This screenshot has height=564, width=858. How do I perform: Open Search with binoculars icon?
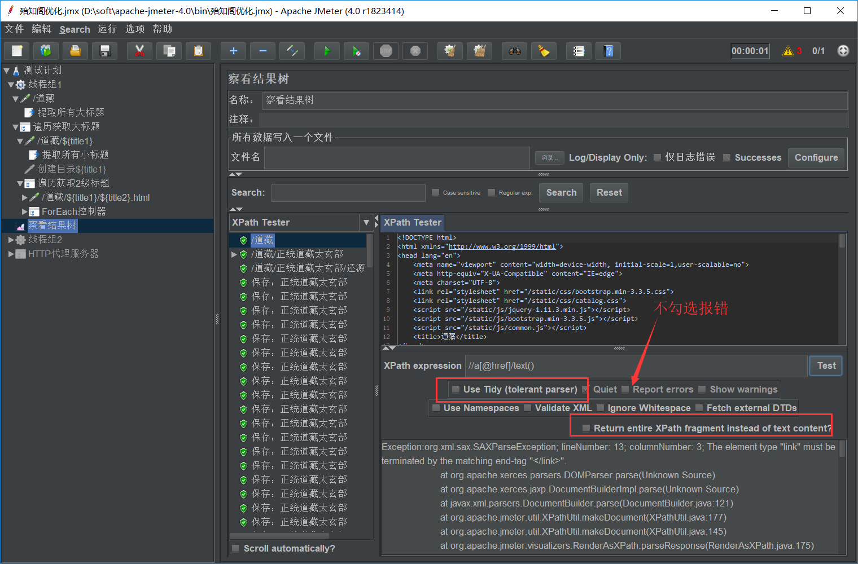515,51
